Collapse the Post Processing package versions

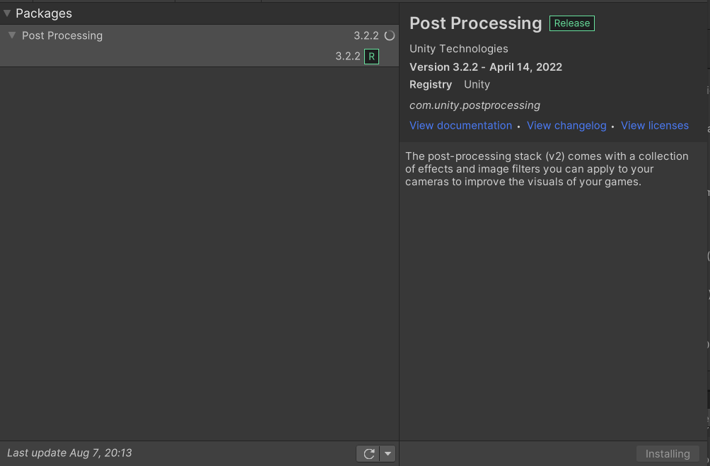pyautogui.click(x=12, y=35)
